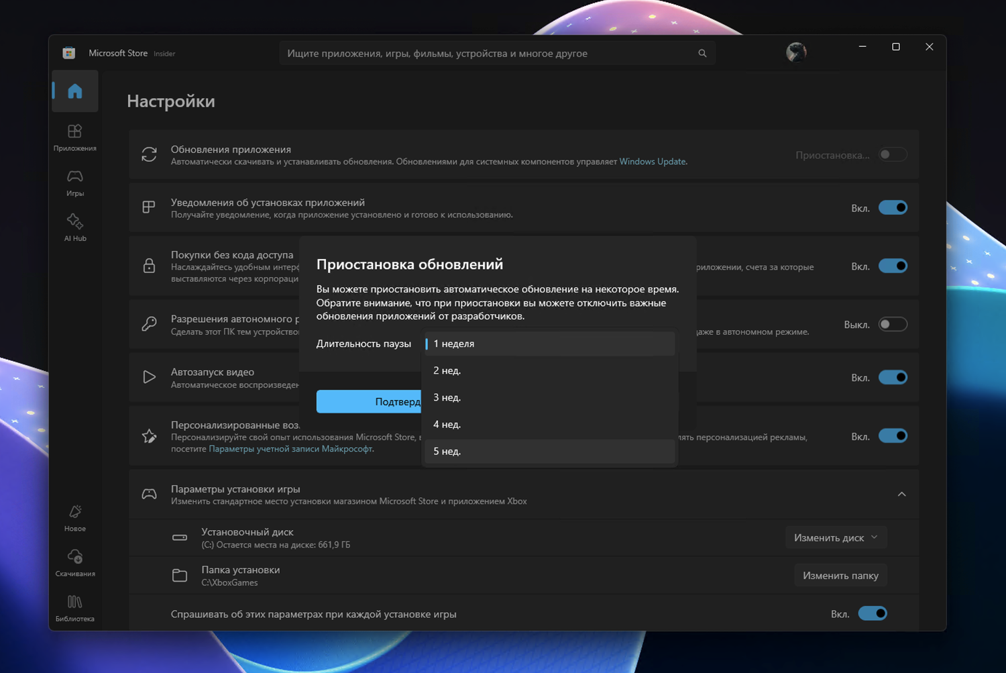
Task: Click the app updates refresh icon
Action: pyautogui.click(x=149, y=154)
